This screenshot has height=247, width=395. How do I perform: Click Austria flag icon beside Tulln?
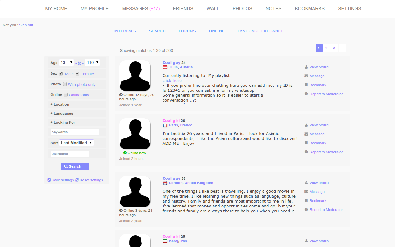(165, 67)
